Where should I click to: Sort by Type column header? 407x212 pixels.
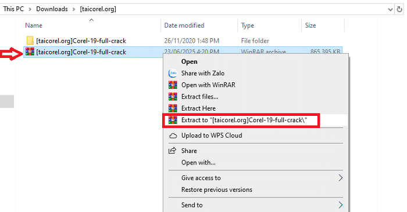[x=247, y=25]
